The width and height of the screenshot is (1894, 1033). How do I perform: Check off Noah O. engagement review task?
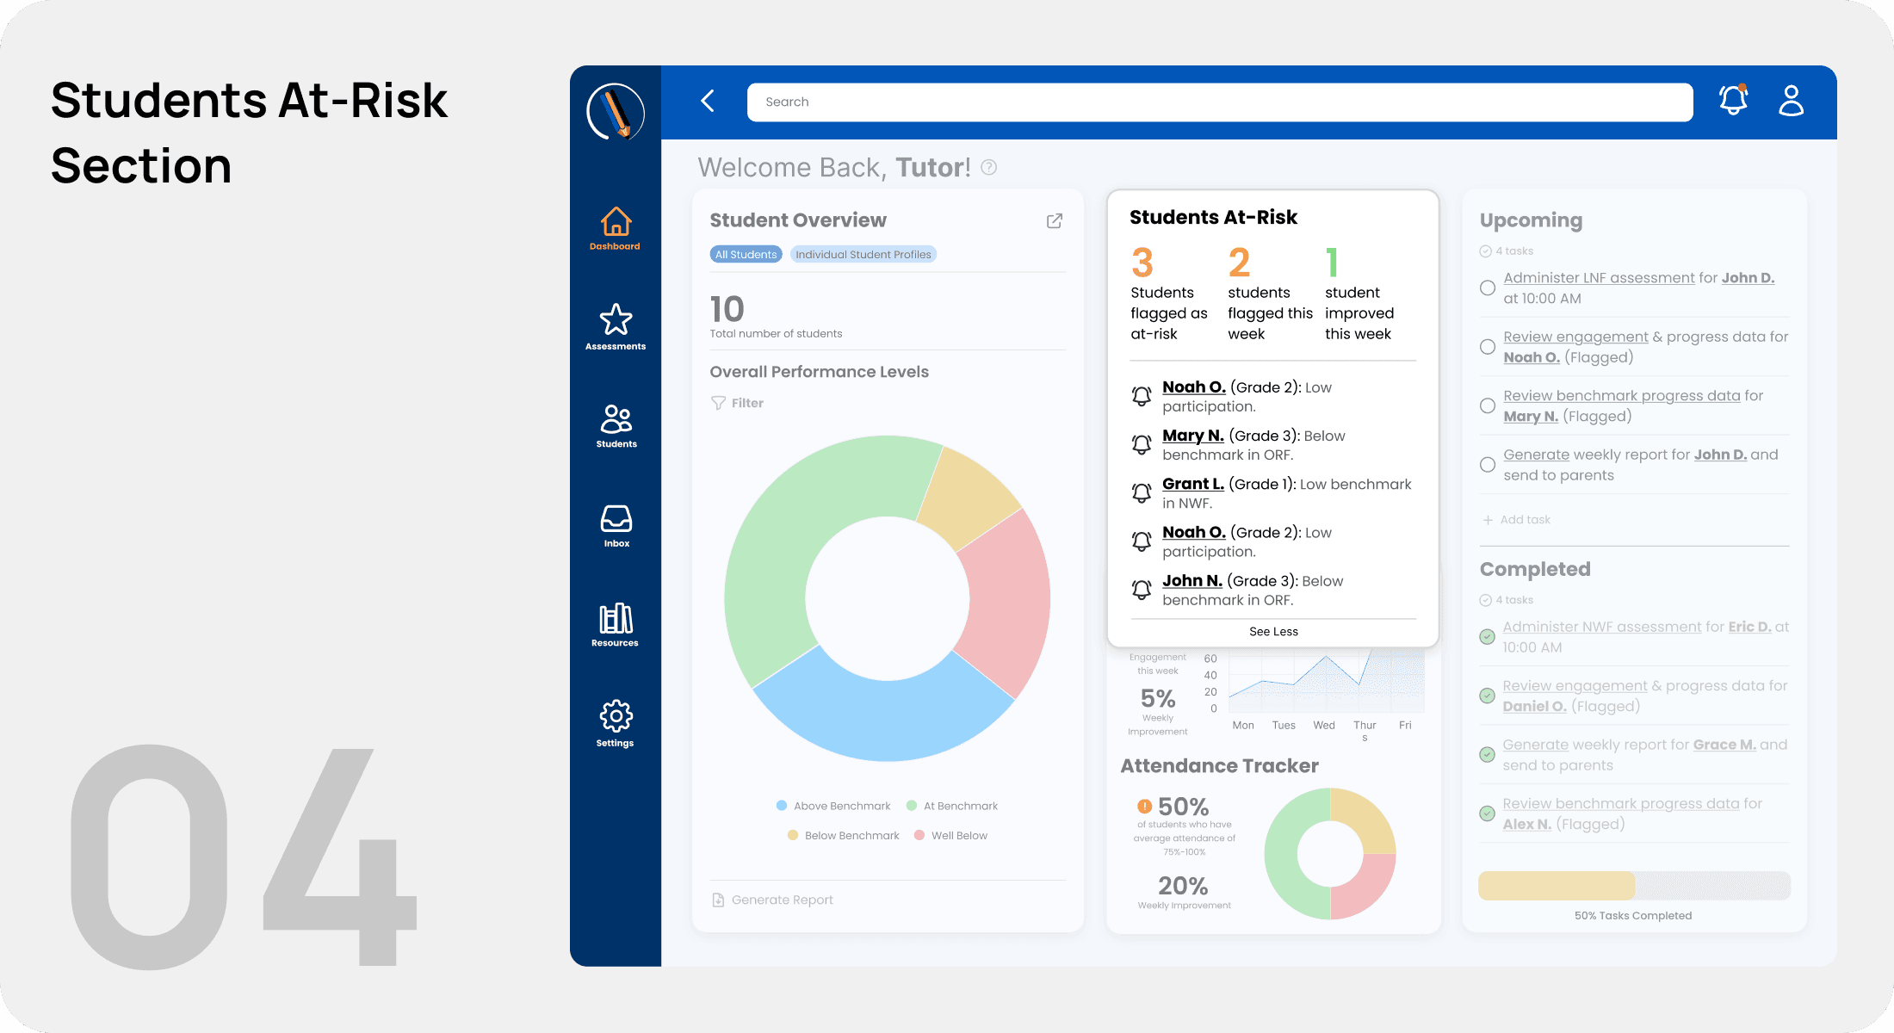(x=1487, y=347)
